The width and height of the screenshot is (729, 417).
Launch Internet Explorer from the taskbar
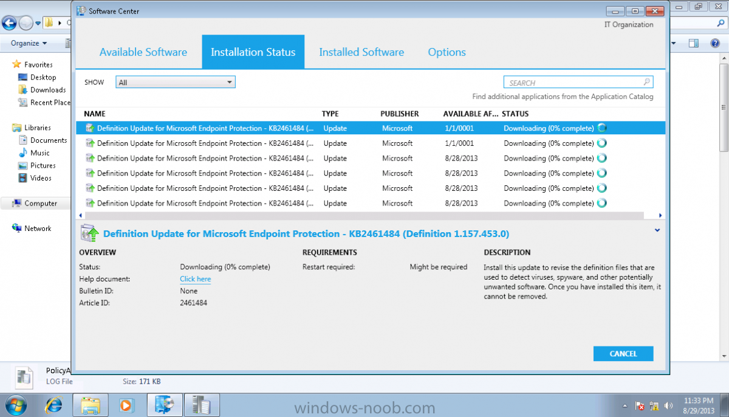pyautogui.click(x=54, y=404)
